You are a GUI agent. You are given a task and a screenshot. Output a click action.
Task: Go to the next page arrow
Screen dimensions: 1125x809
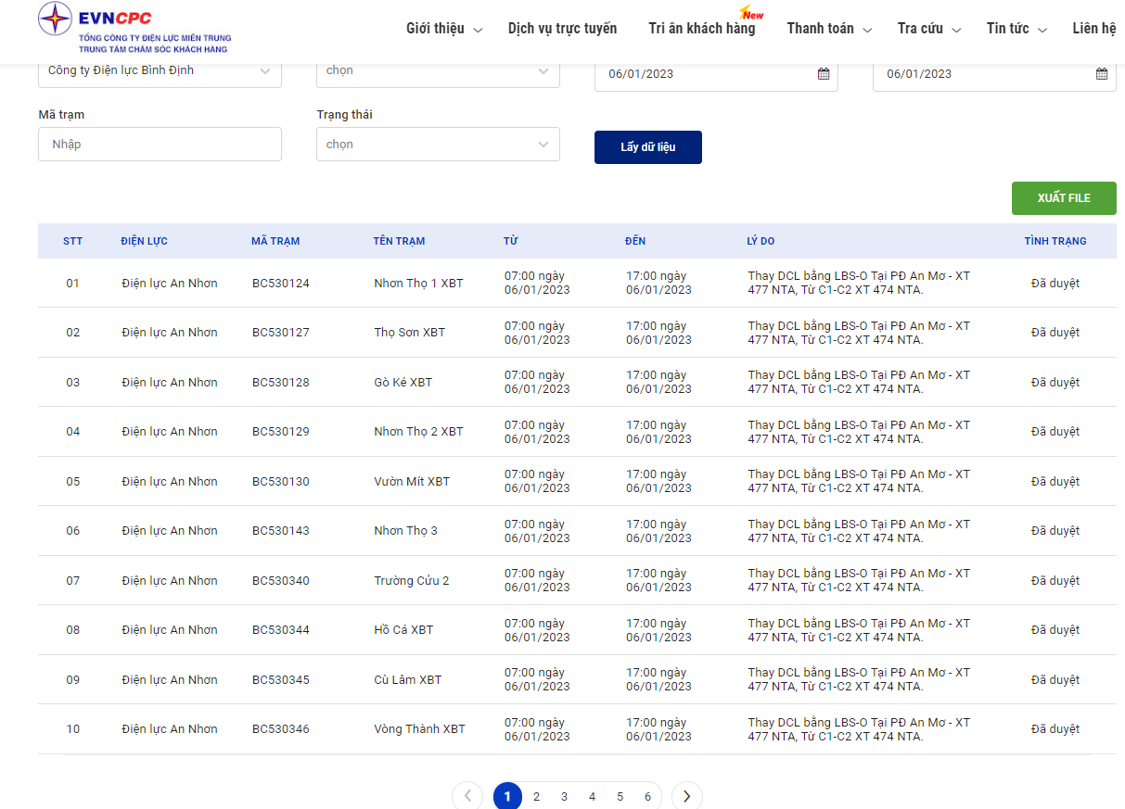(686, 796)
